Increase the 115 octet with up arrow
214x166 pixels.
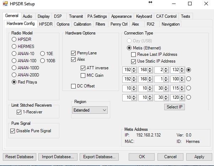[182, 87]
